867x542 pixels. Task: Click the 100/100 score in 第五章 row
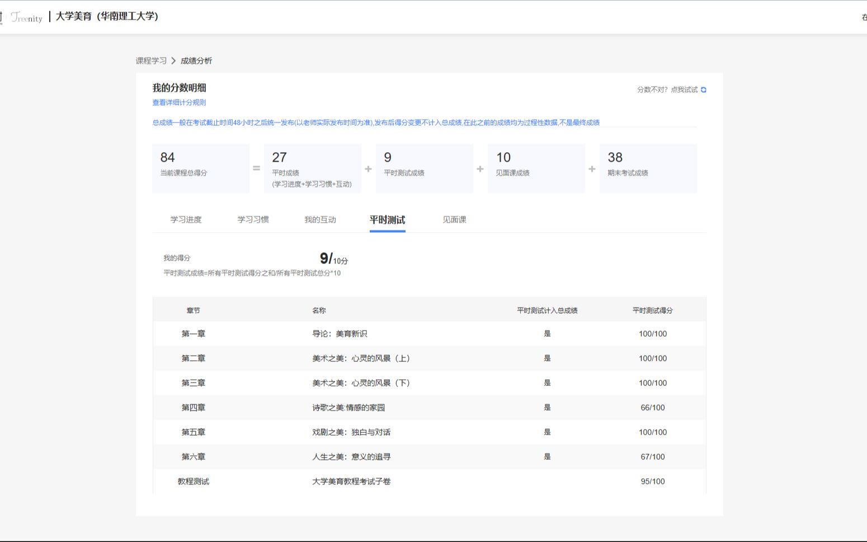(653, 432)
